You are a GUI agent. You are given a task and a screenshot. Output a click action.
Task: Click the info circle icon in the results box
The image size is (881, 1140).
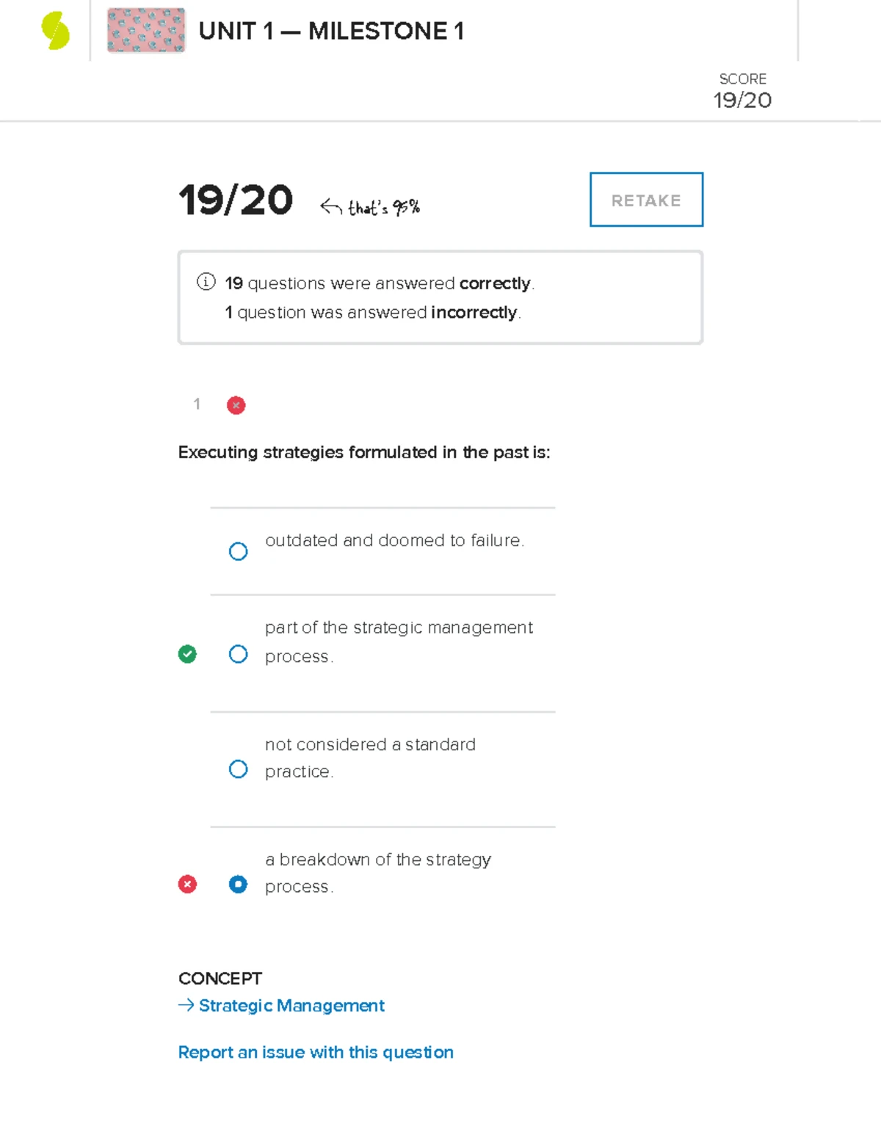click(206, 282)
